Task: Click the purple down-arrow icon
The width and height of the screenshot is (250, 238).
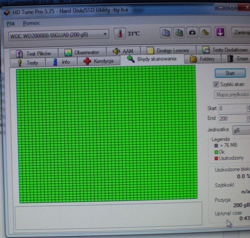Action: pyautogui.click(x=220, y=32)
